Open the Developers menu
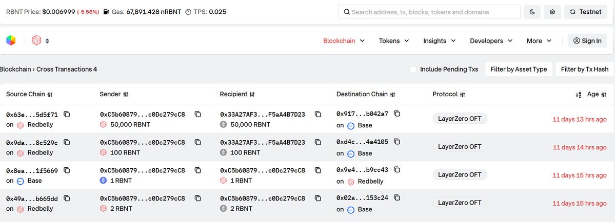Image resolution: width=615 pixels, height=222 pixels. (491, 40)
